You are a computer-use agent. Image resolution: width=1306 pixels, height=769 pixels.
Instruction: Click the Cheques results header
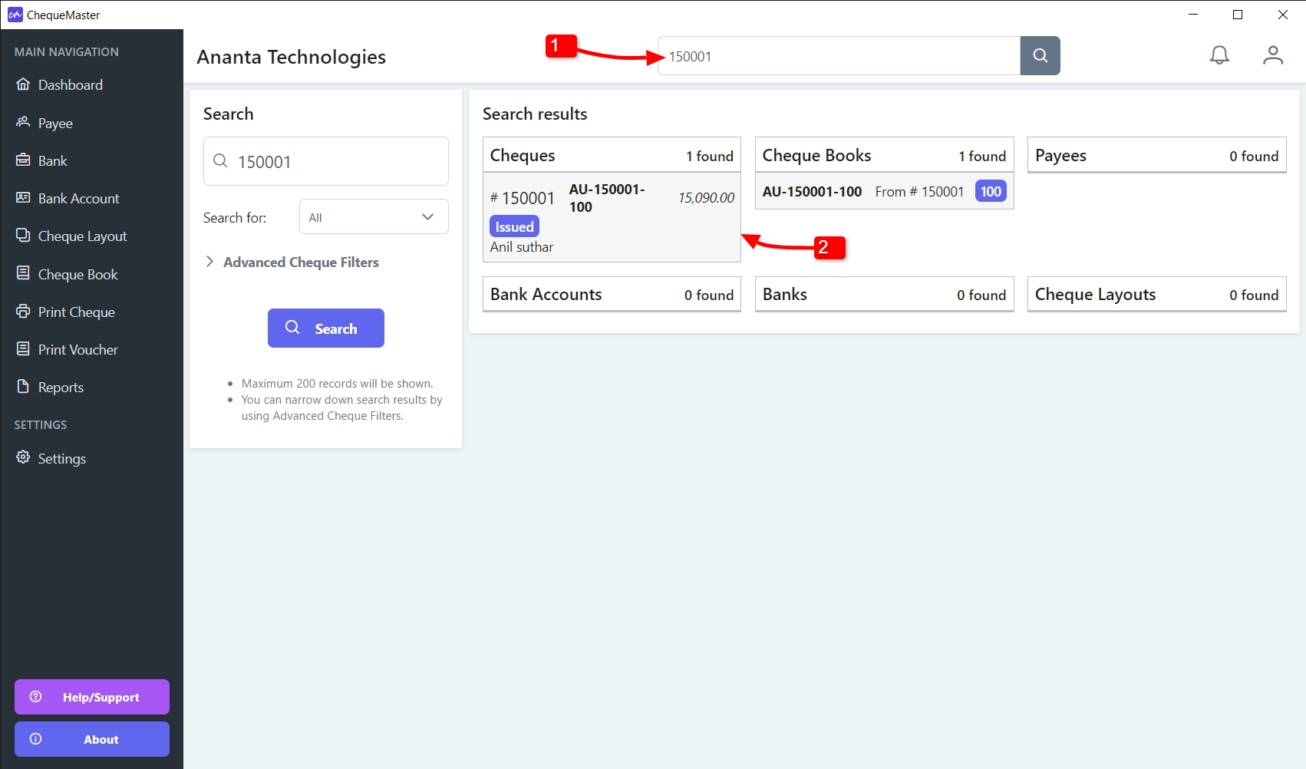click(612, 155)
